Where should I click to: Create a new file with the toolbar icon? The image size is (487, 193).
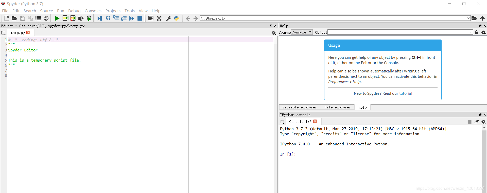pos(7,18)
